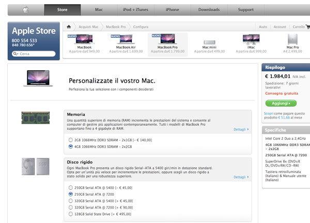The width and height of the screenshot is (310, 223).
Task: Switch to Downloads tab
Action: (209, 10)
